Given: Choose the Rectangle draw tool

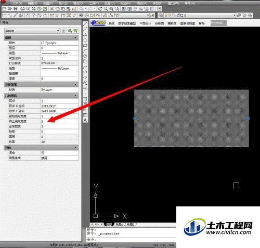Looking at the screenshot, I should click(85, 45).
